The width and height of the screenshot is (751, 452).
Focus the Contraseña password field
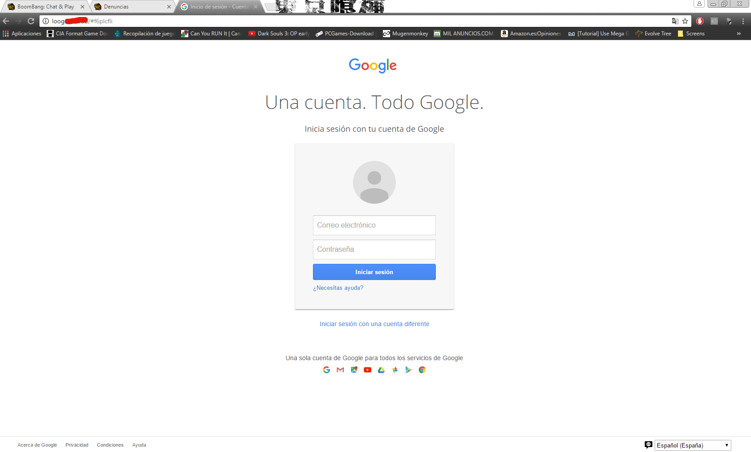(374, 250)
